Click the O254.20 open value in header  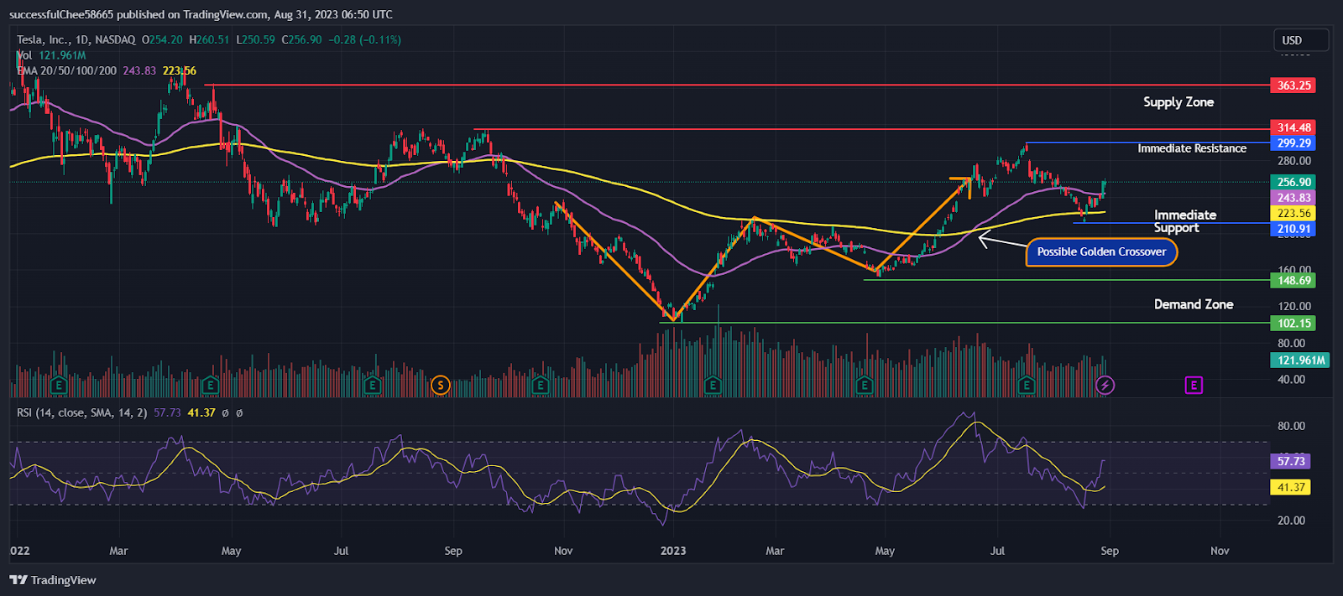click(x=162, y=39)
